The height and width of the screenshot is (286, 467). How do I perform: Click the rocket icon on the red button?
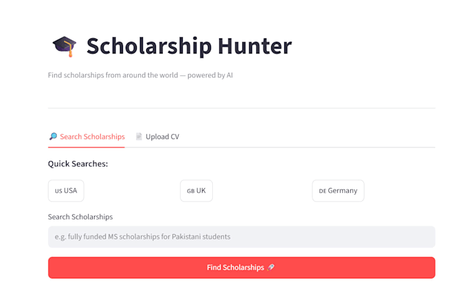271,267
